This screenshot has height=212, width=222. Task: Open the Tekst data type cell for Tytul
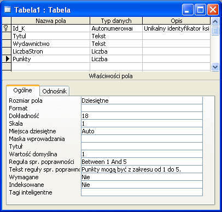[116, 36]
